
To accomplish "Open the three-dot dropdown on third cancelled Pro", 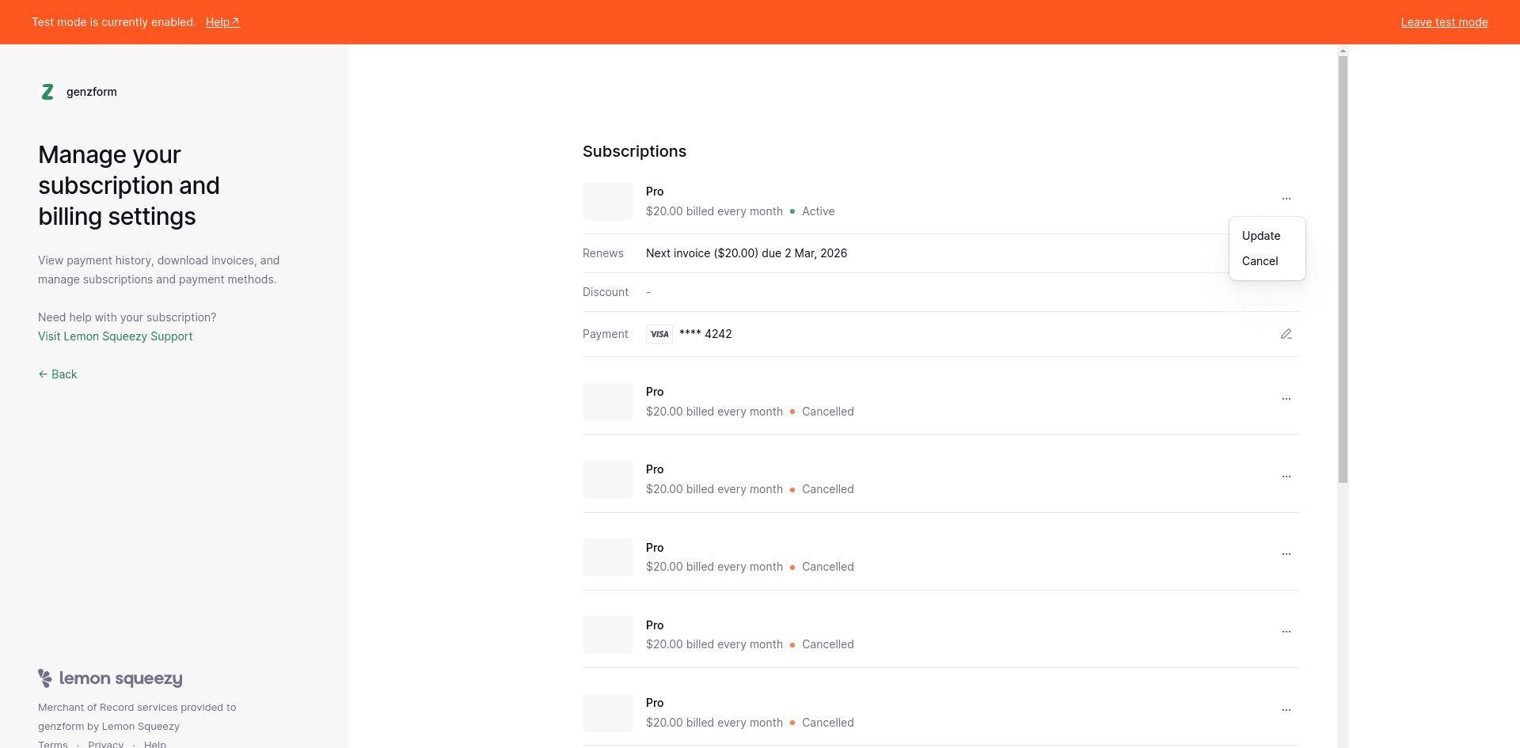I will (1286, 554).
